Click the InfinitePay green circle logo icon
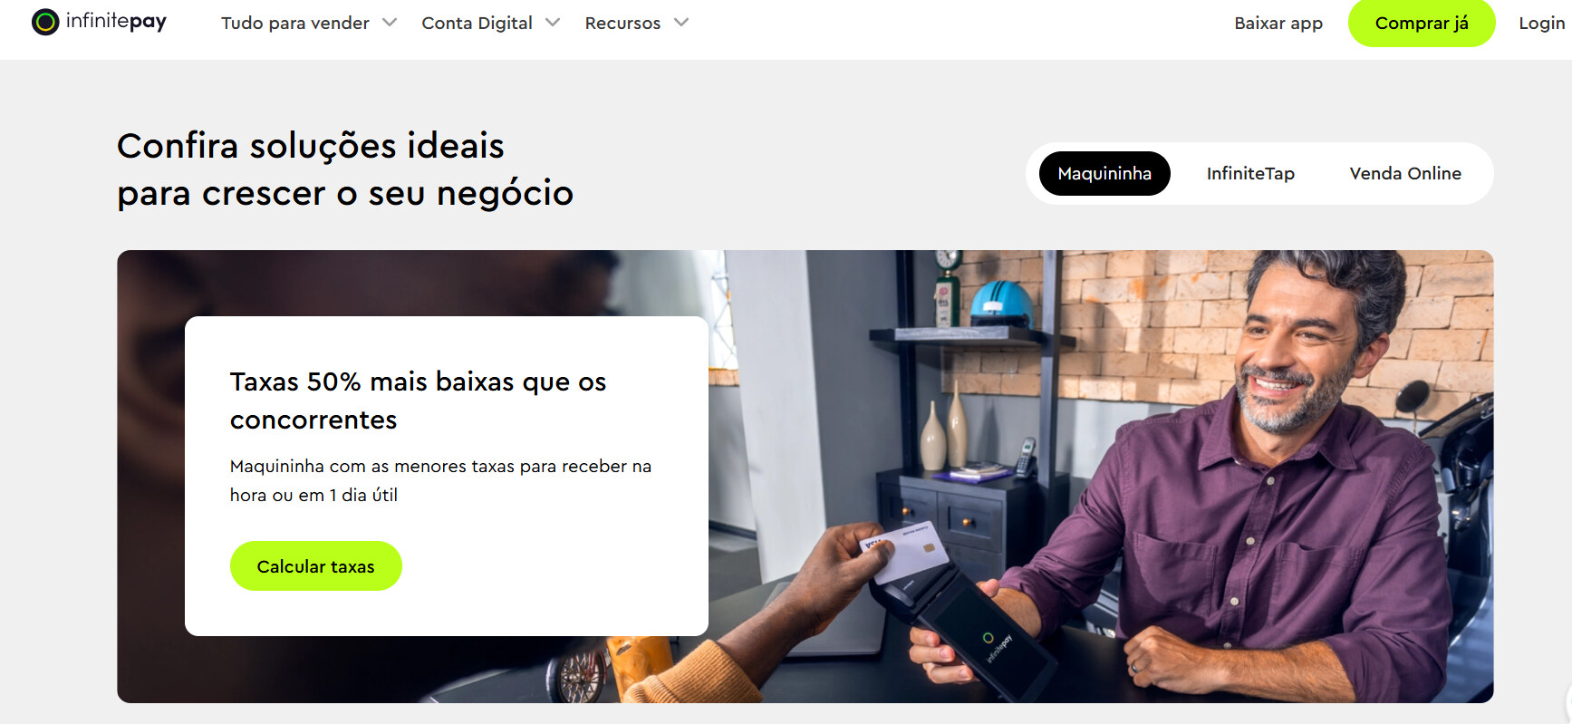The height and width of the screenshot is (724, 1572). pos(45,22)
